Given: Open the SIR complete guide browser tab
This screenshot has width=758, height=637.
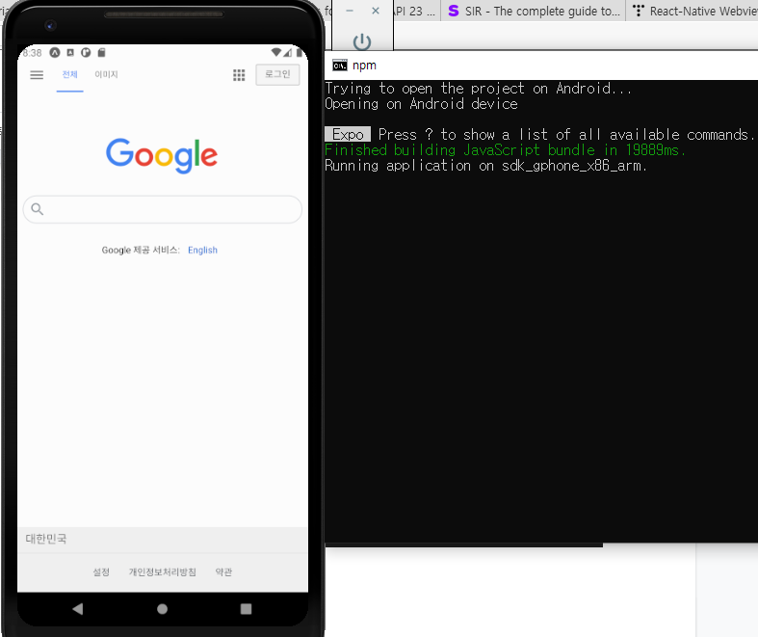Looking at the screenshot, I should [534, 11].
